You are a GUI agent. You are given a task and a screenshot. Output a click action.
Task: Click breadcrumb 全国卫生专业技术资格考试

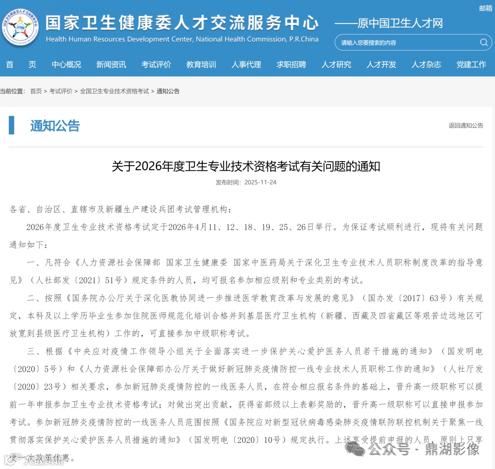pyautogui.click(x=114, y=91)
